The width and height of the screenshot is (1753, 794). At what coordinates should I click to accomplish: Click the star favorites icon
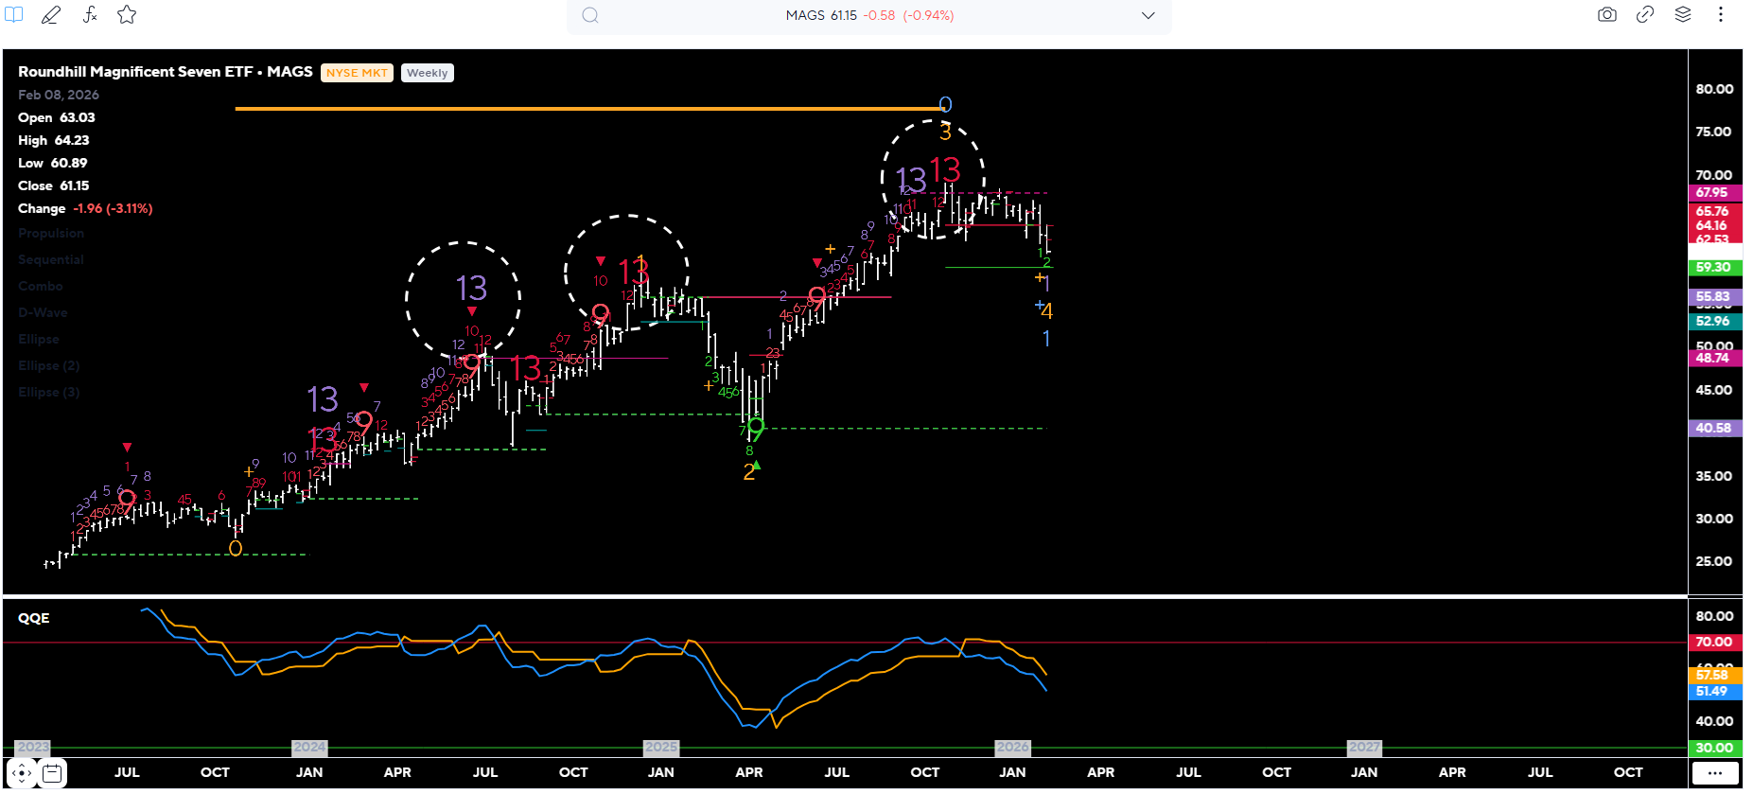click(127, 15)
